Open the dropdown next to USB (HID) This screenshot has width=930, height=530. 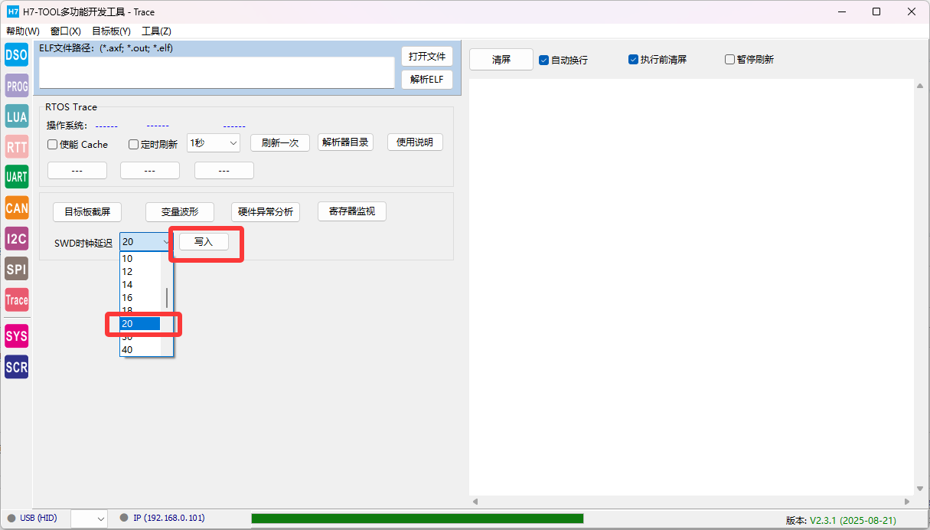point(89,519)
